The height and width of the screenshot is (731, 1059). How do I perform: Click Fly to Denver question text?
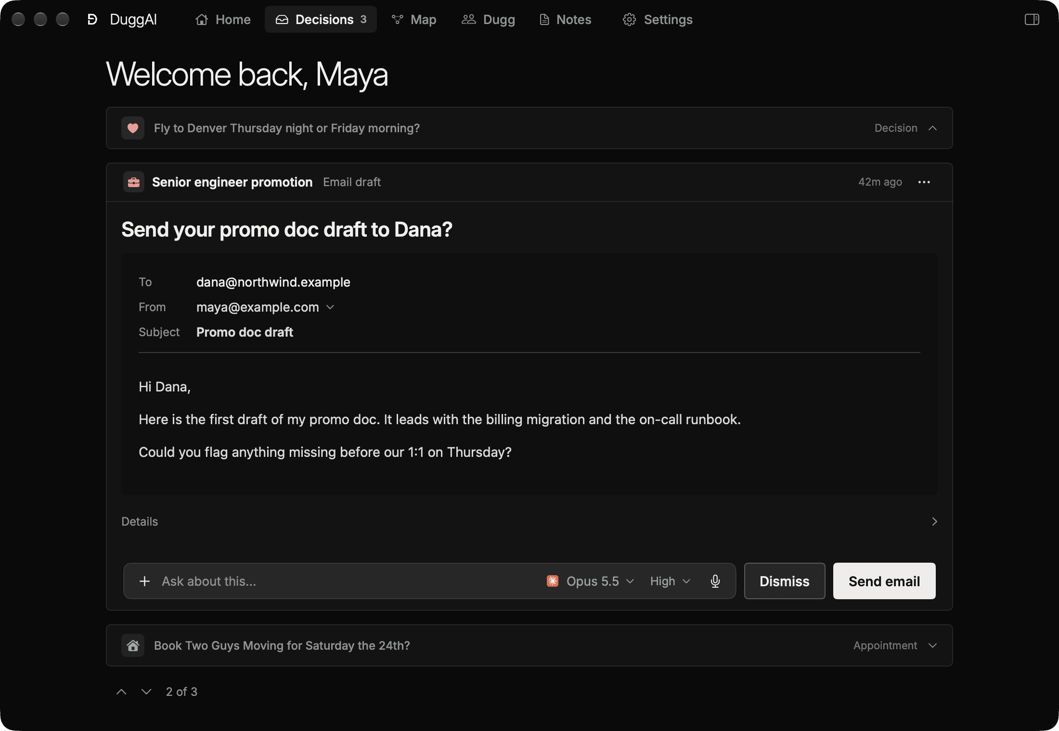(x=287, y=128)
